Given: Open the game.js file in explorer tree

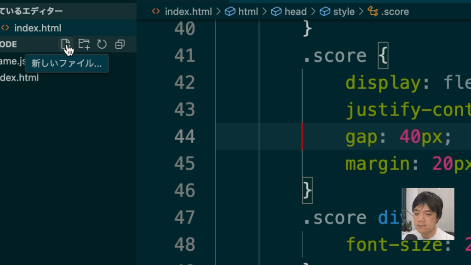Looking at the screenshot, I should 12,61.
